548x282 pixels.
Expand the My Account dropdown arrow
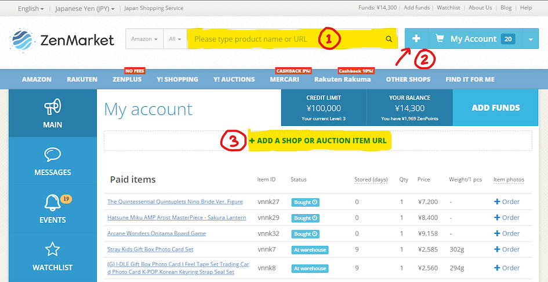click(x=531, y=39)
